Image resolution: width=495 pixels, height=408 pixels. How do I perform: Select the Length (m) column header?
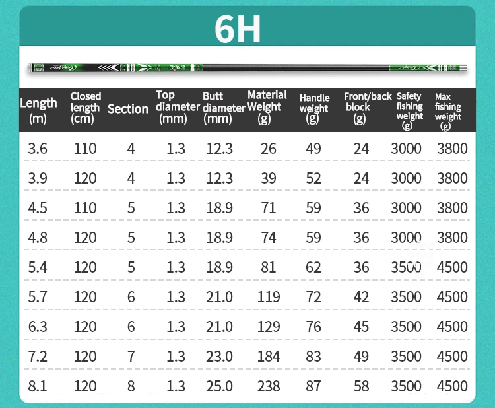38,110
